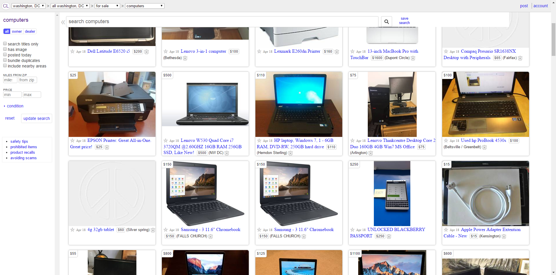The image size is (556, 275).
Task: Favorite the Dell Latitude E6520 i5 listing star
Action: 72,51
